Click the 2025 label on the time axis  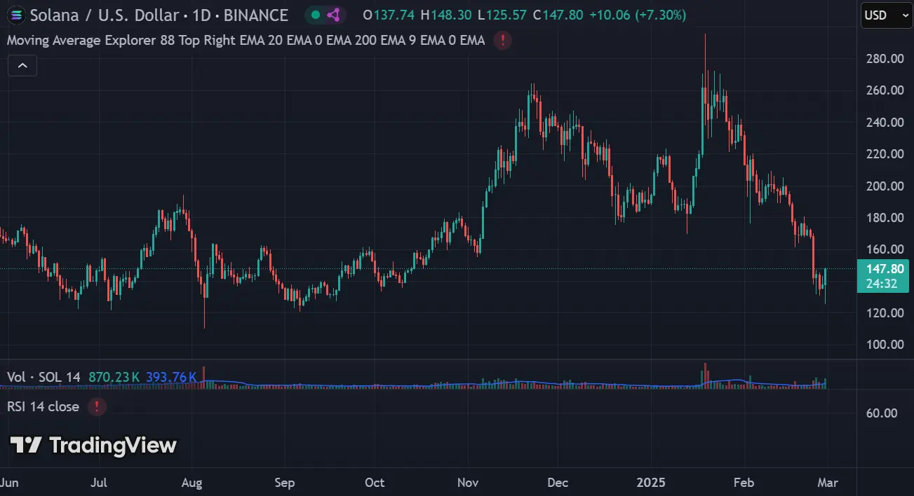[652, 483]
